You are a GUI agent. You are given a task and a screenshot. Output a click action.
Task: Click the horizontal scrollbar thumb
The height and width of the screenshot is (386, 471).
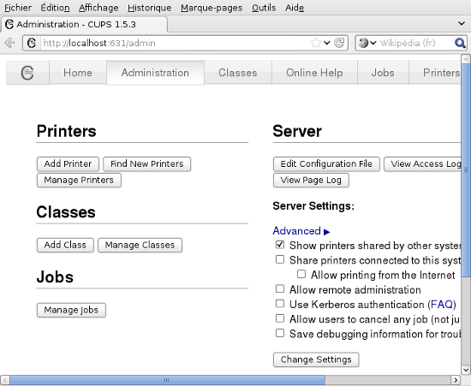(x=167, y=380)
